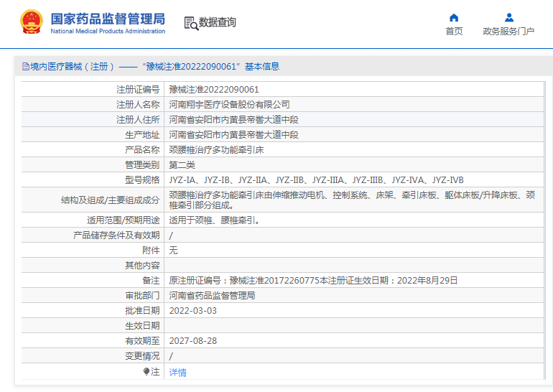Click the lightbulb icon beside 注
This screenshot has width=553, height=392.
(147, 372)
